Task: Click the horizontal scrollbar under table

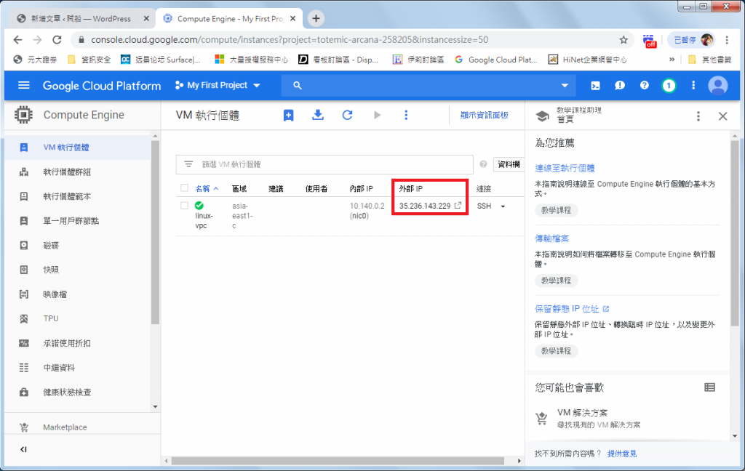Action: tap(338, 461)
